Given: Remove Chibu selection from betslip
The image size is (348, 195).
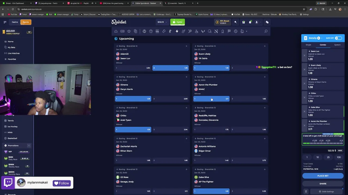Looking at the screenshot, I should point(304,97).
